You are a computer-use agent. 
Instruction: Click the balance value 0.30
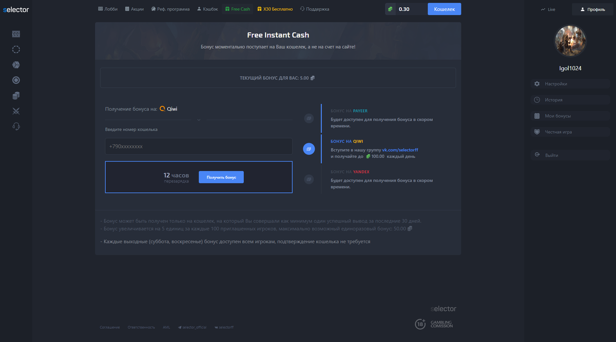[404, 9]
